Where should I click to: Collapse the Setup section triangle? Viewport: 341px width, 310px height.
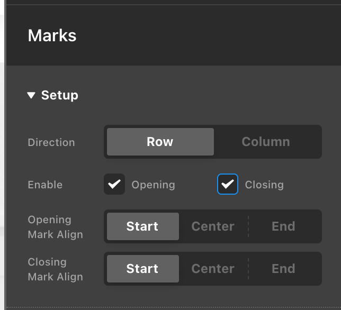[x=31, y=96]
